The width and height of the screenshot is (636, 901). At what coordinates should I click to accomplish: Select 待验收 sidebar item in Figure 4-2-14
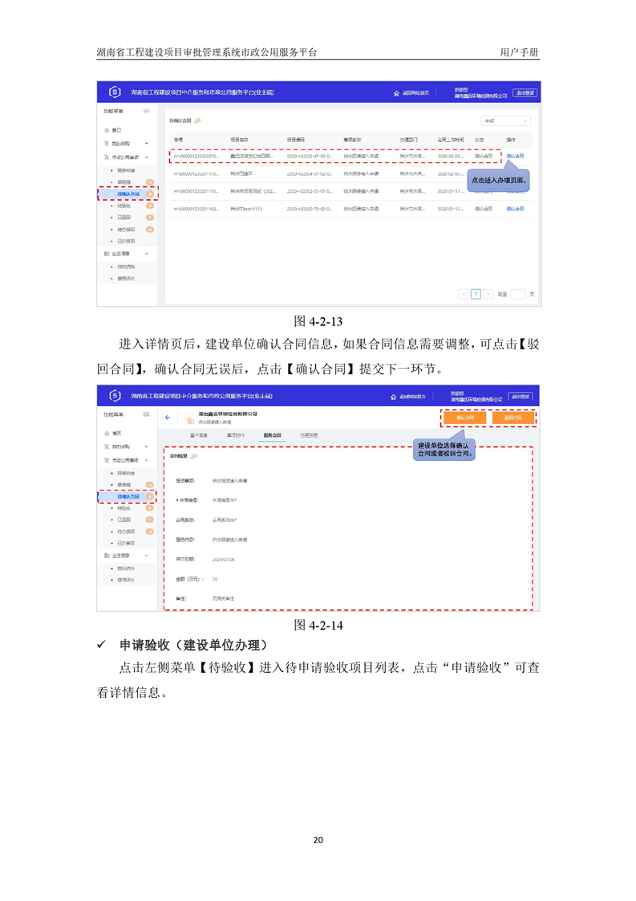124,508
